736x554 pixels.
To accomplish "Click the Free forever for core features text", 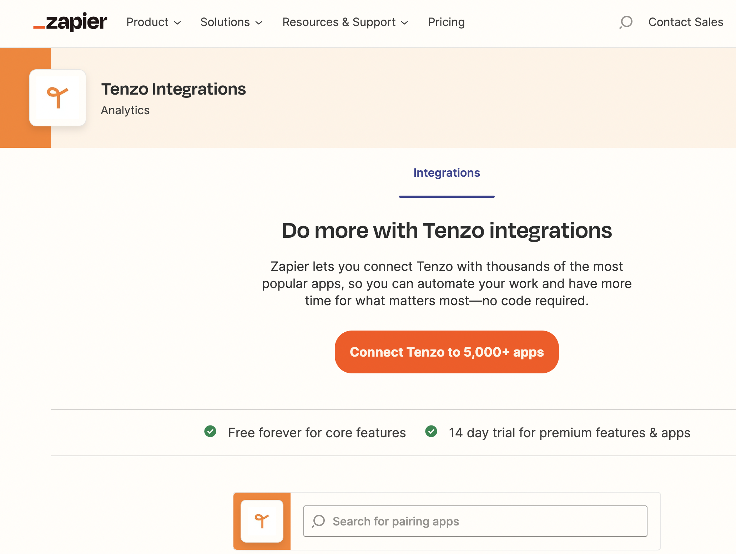I will tap(317, 433).
